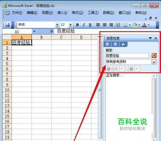The width and height of the screenshot is (161, 141).
Task: Click the results forward arrow button
Action: pyautogui.click(x=131, y=69)
